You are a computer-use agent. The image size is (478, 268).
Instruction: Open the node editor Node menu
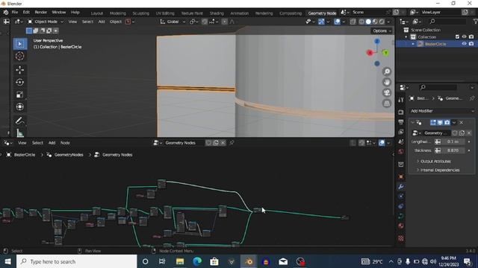tap(65, 143)
